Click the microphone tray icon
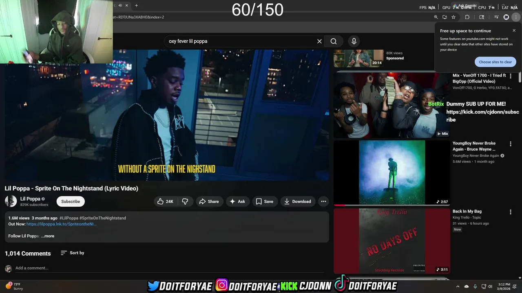Image resolution: width=522 pixels, height=293 pixels. point(475,286)
